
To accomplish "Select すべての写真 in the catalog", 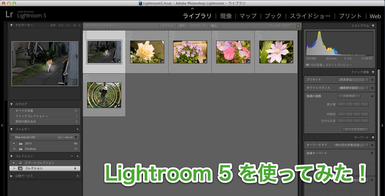I will coord(45,111).
